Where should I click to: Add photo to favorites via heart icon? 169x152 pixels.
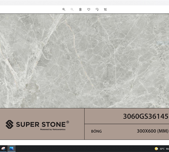[x=89, y=9]
